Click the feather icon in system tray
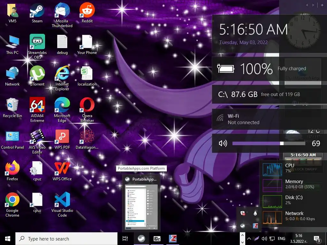Viewport: 327px width, 245px height. pos(257,239)
